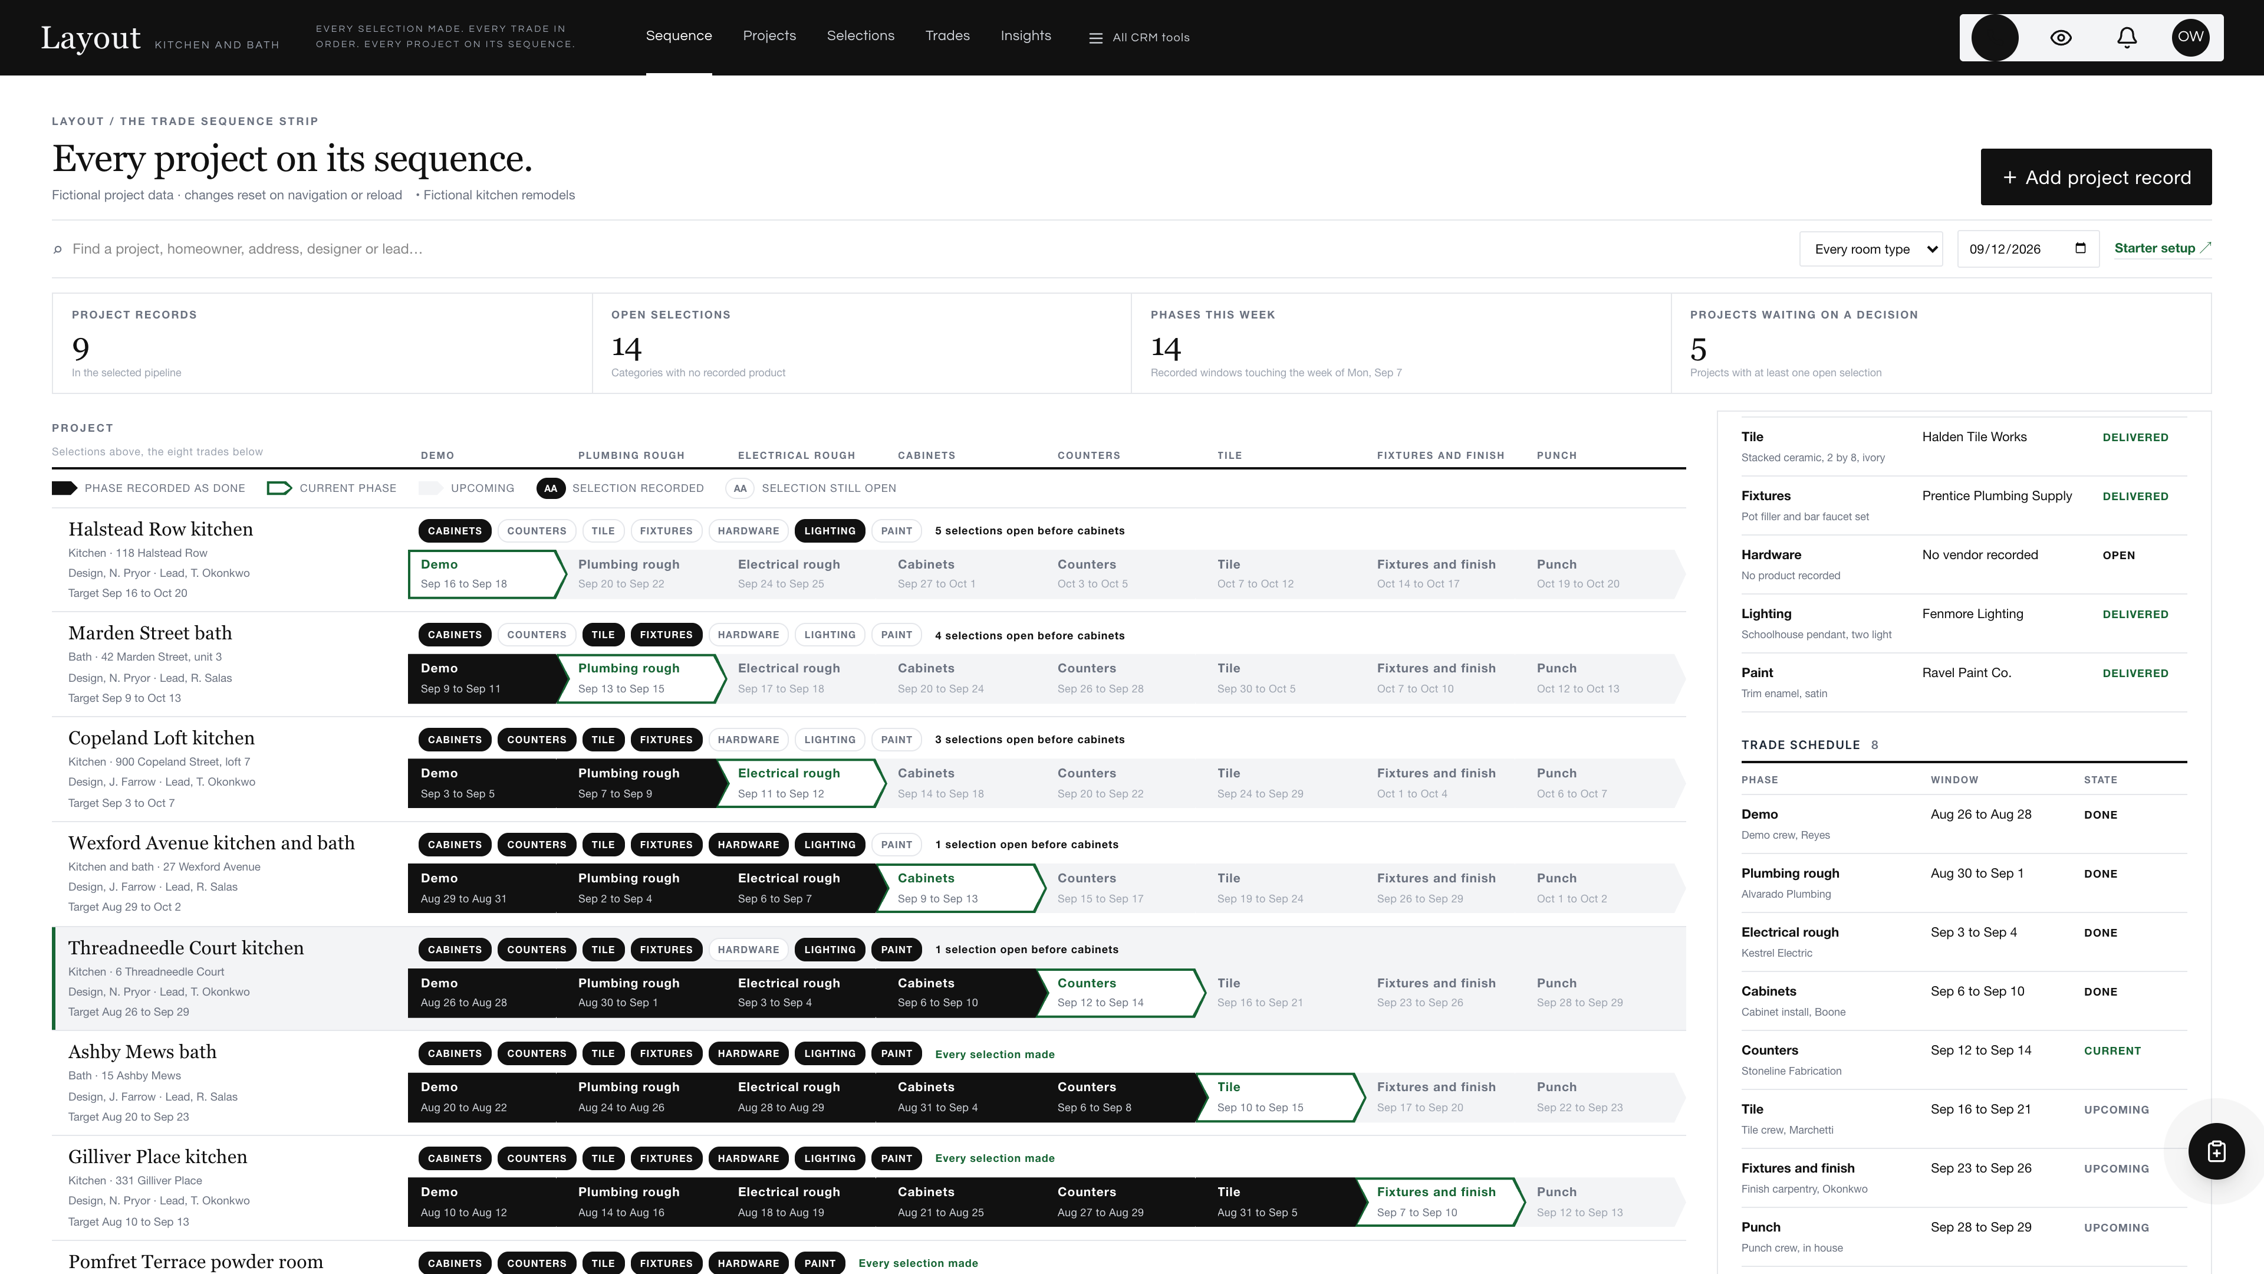Toggle Hardware selection chip for Threadneedle Court
Screen dimensions: 2264x1274
pyautogui.click(x=748, y=950)
